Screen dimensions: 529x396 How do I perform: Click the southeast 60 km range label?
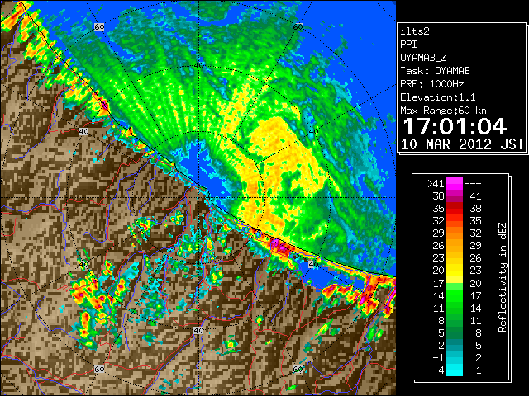[x=298, y=369]
